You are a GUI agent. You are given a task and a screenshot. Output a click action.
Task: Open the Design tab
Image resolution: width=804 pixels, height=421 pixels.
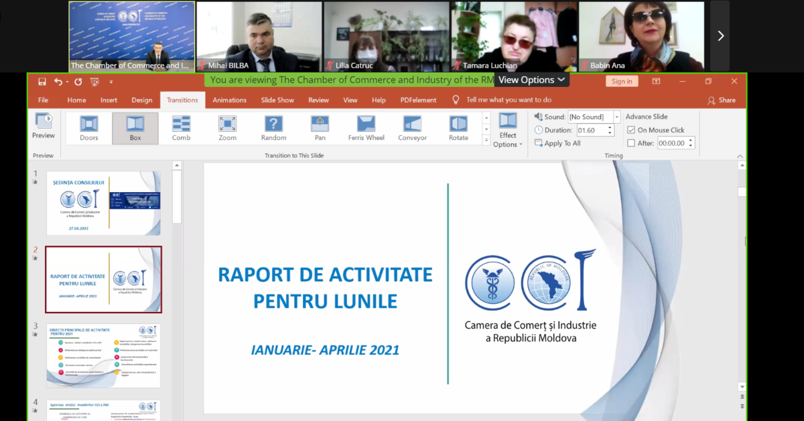[x=142, y=100]
